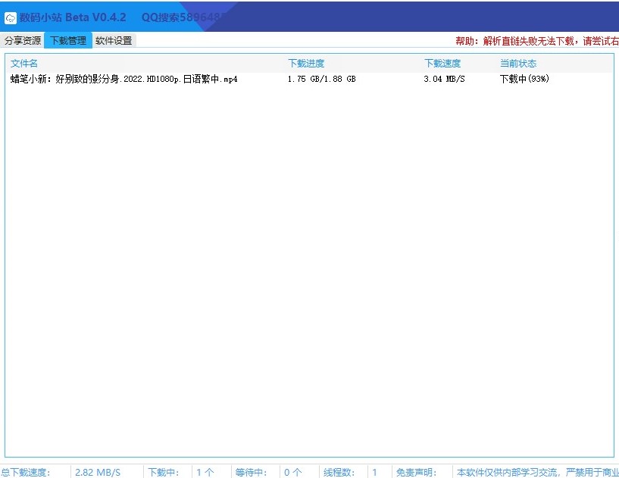
Task: Open the 下载管理 tab
Action: click(68, 41)
